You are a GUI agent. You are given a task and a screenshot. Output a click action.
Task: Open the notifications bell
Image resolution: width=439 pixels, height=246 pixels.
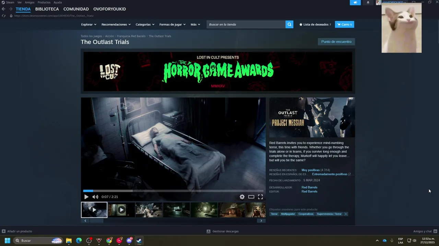pyautogui.click(x=368, y=2)
